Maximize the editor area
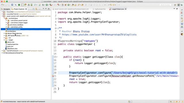The width and height of the screenshot is (184, 103). [x=177, y=9]
